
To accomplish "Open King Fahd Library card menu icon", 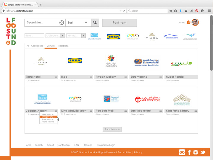I will coord(196,111).
